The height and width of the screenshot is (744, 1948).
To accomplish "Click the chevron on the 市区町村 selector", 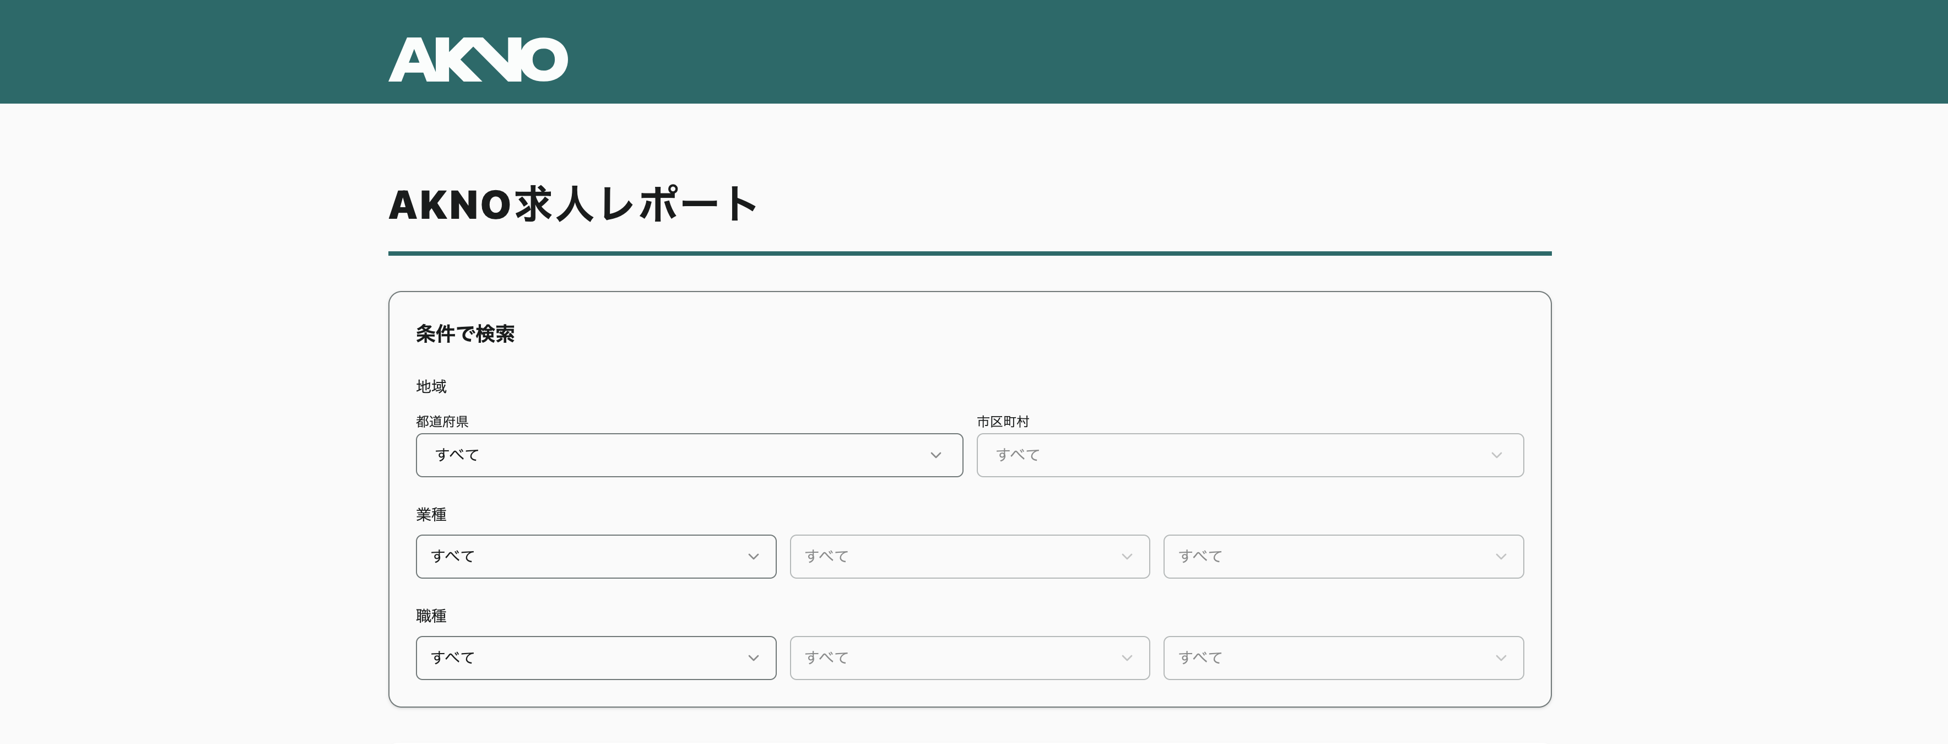I will coord(1497,455).
